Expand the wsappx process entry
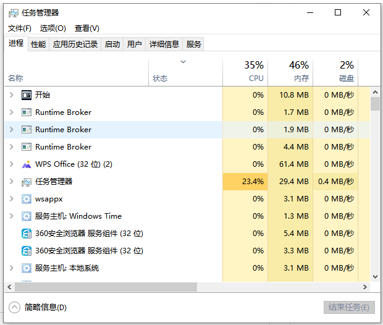This screenshot has height=325, width=383. (11, 199)
